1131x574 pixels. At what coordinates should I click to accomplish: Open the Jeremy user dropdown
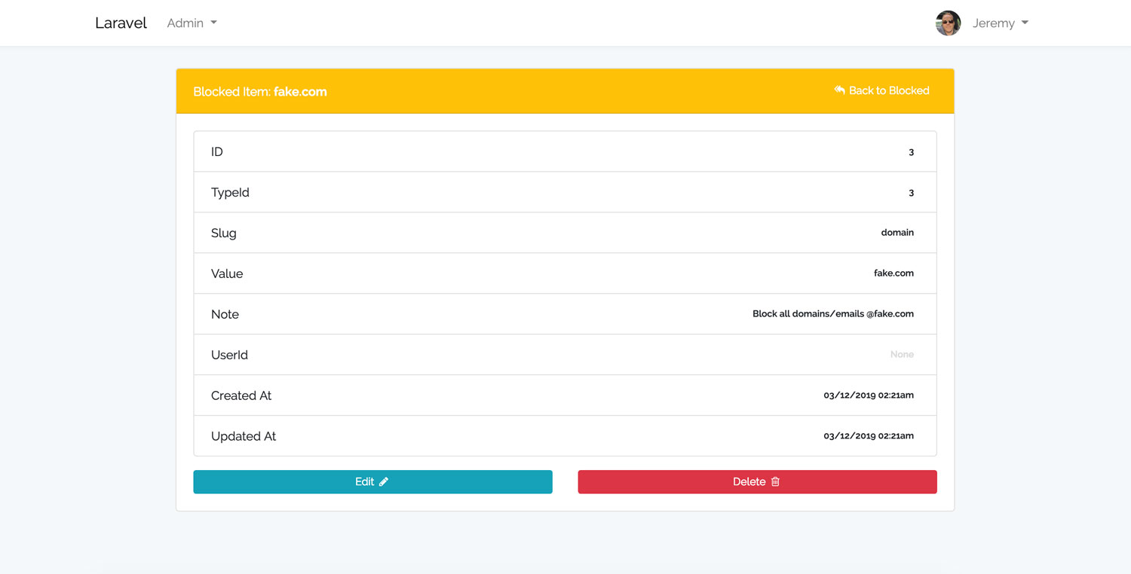(x=1000, y=23)
